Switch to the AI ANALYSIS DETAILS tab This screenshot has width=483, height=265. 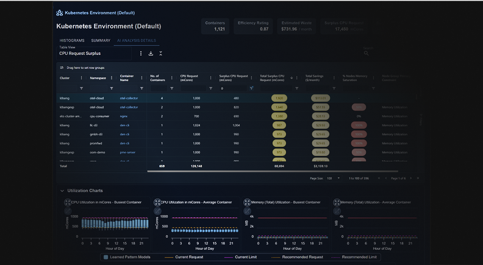[x=137, y=41]
